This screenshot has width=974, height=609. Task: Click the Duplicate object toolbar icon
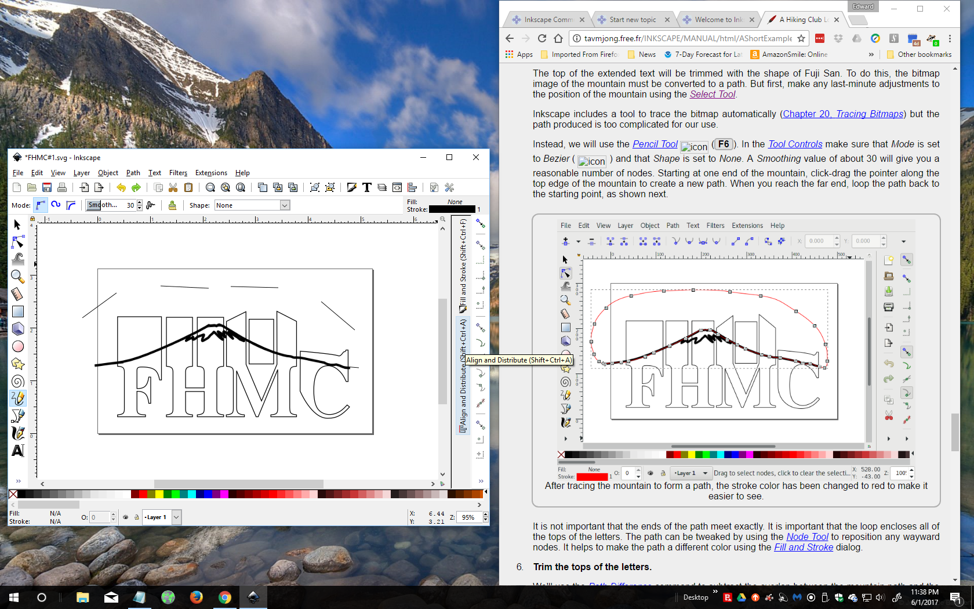click(262, 187)
